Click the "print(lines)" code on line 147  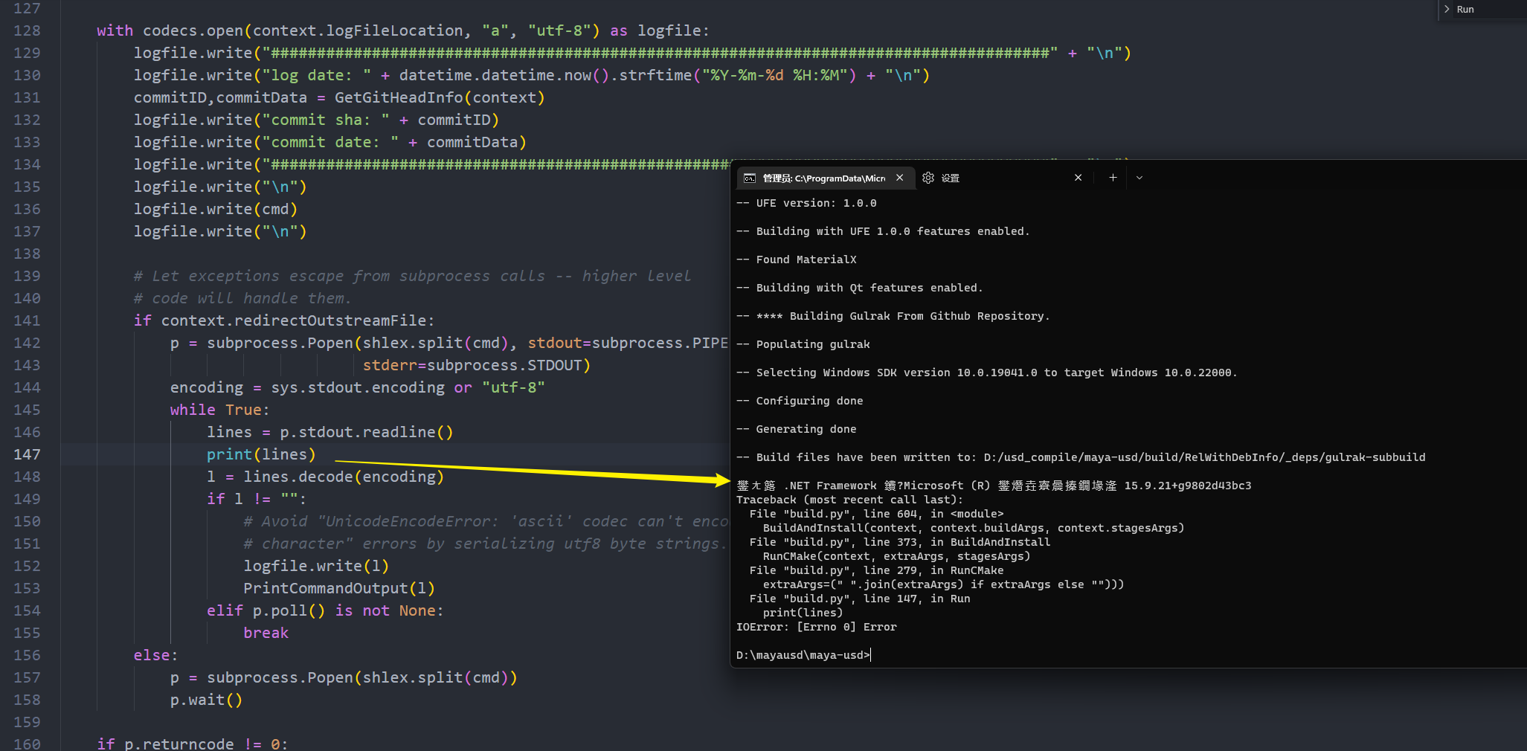pos(261,454)
